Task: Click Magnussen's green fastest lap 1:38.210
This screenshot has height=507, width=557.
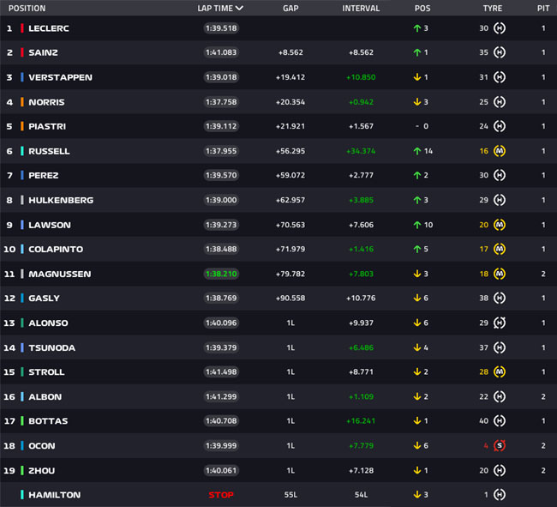Action: click(221, 274)
